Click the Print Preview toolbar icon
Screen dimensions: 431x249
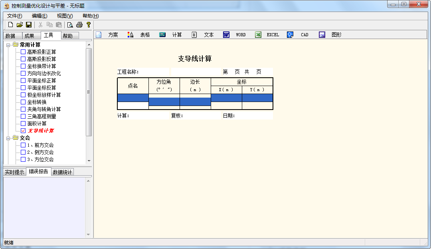point(70,25)
